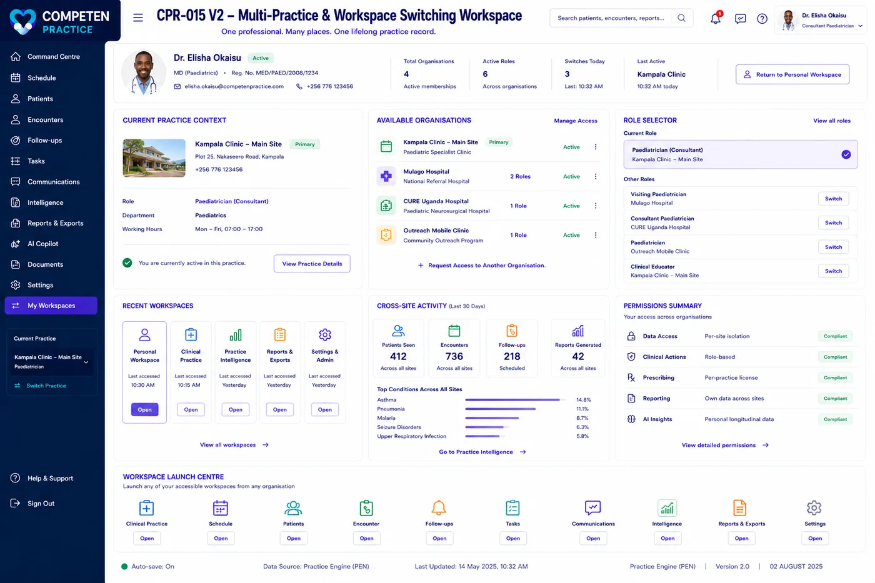Click the Kampala Clinic building thumbnail

(154, 158)
